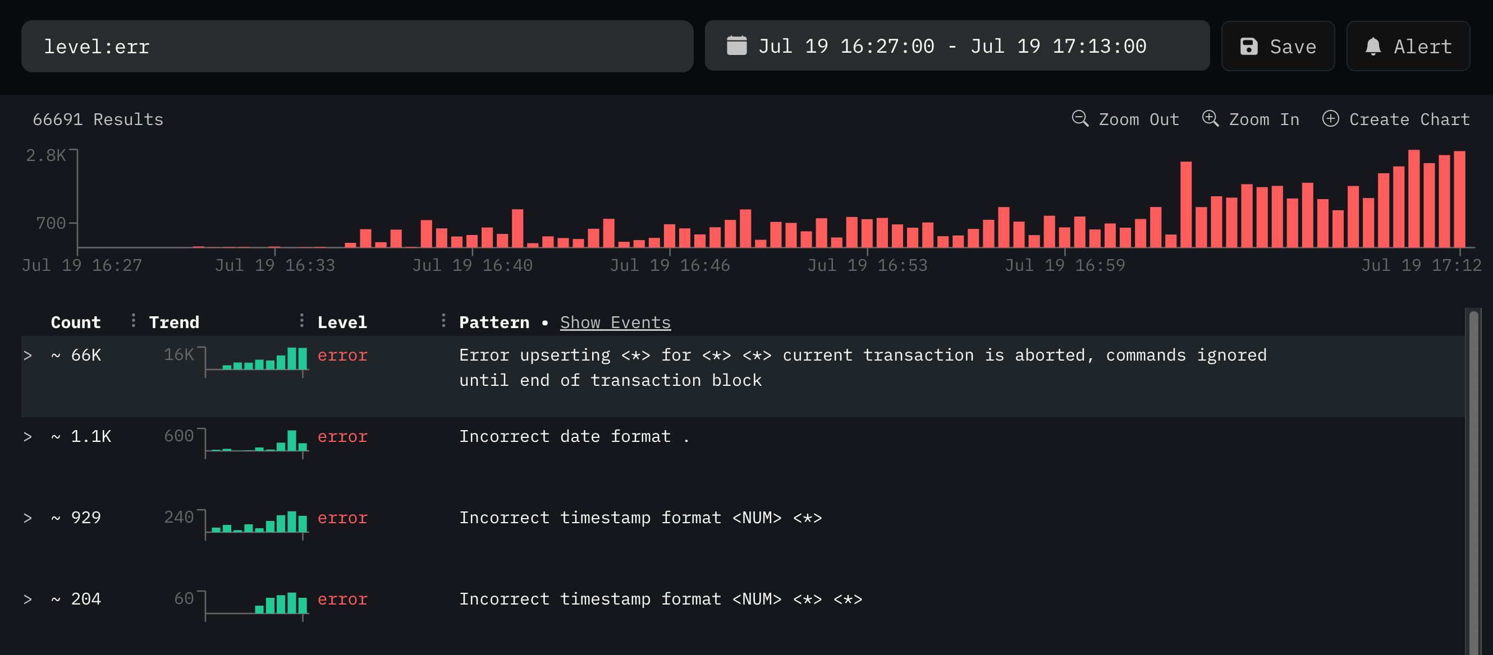The height and width of the screenshot is (655, 1493).
Task: Expand the 929-count timestamp format row
Action: point(28,518)
